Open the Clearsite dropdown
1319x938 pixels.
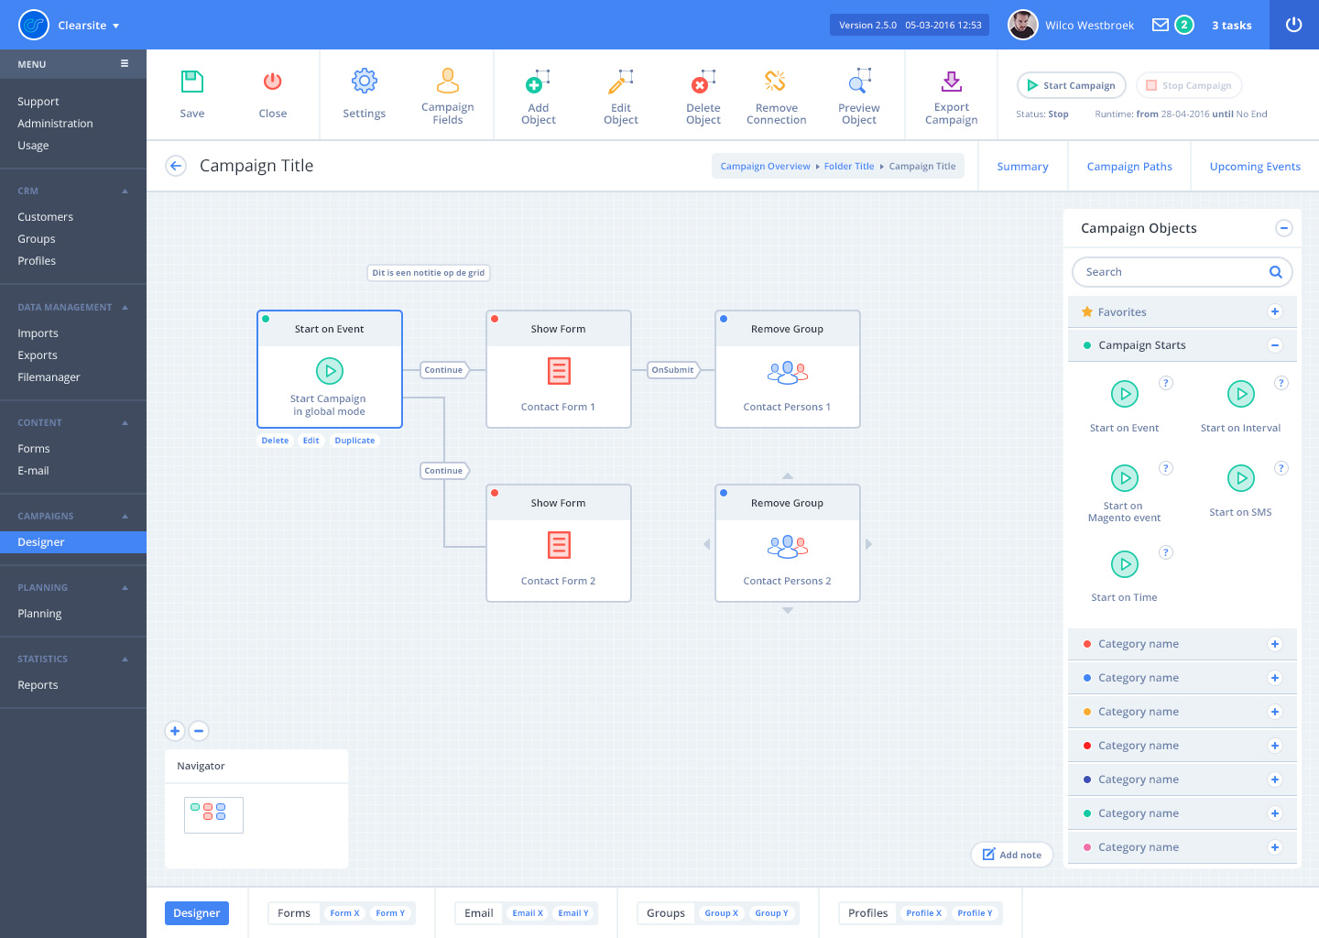pos(89,26)
